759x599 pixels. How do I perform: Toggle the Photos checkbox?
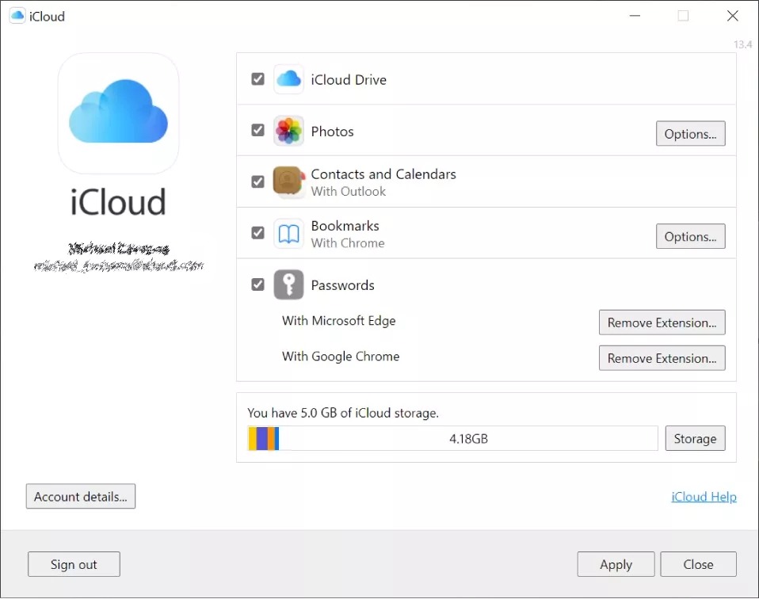coord(258,130)
